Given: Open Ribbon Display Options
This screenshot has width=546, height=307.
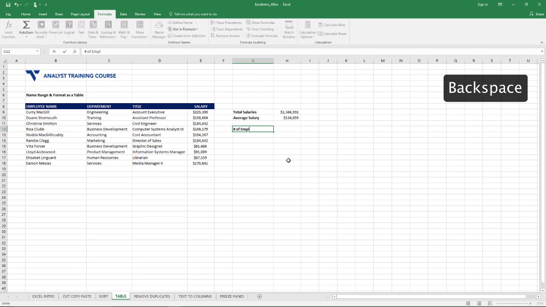Looking at the screenshot, I should pyautogui.click(x=500, y=4).
